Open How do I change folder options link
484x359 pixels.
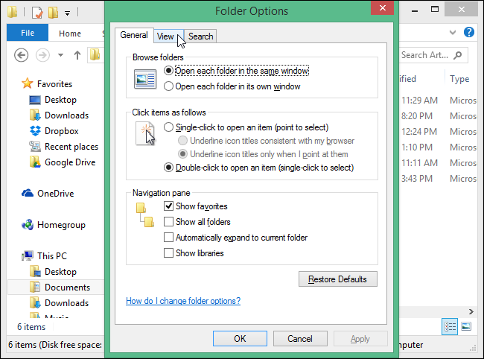click(x=183, y=301)
